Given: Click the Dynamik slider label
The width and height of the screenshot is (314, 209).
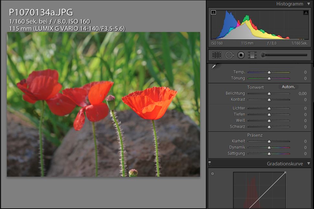Looking at the screenshot, I should point(237,147).
